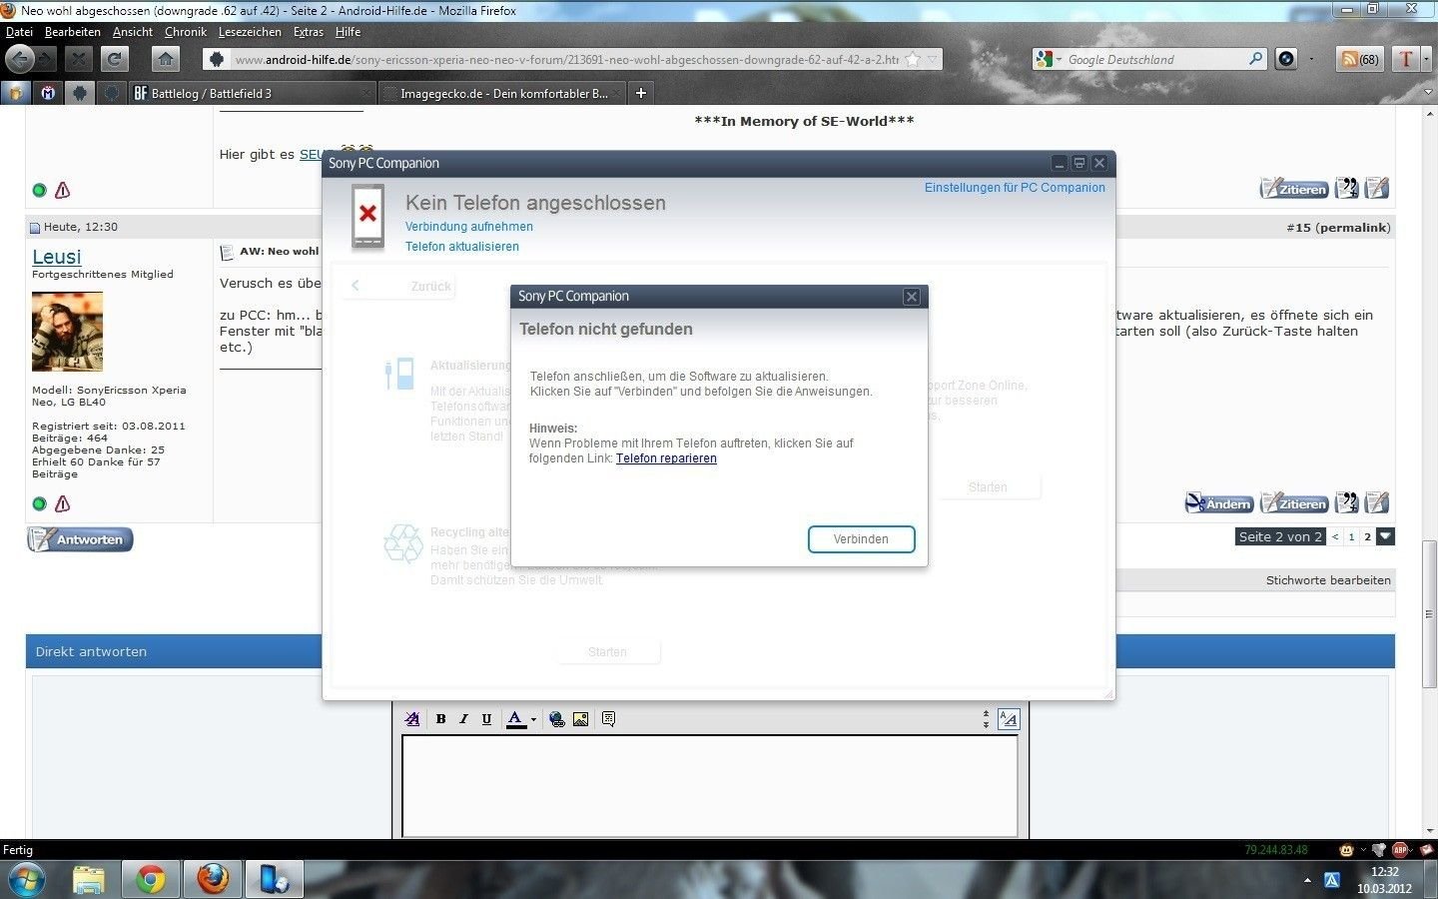Switch to Imagegecko.de tab
Viewport: 1438px width, 899px height.
coord(502,93)
